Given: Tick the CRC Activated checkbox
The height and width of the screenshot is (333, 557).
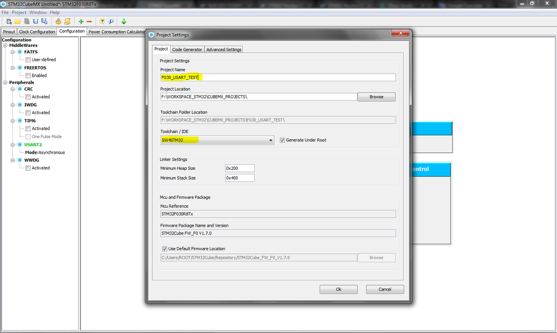Looking at the screenshot, I should pyautogui.click(x=28, y=97).
